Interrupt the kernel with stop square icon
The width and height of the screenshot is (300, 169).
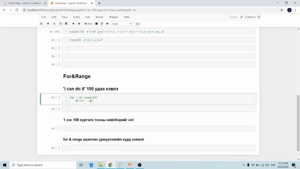click(97, 23)
